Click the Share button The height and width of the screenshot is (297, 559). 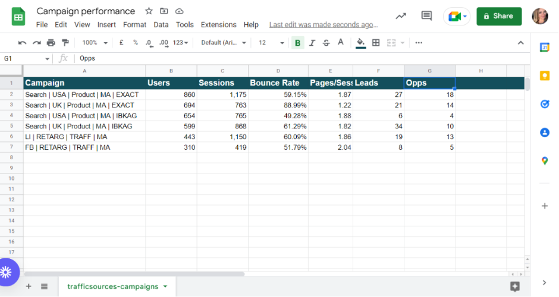pyautogui.click(x=499, y=16)
